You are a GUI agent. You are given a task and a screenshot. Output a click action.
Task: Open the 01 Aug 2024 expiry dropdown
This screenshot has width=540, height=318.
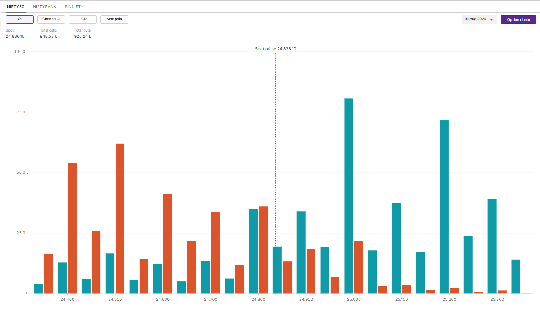point(479,19)
